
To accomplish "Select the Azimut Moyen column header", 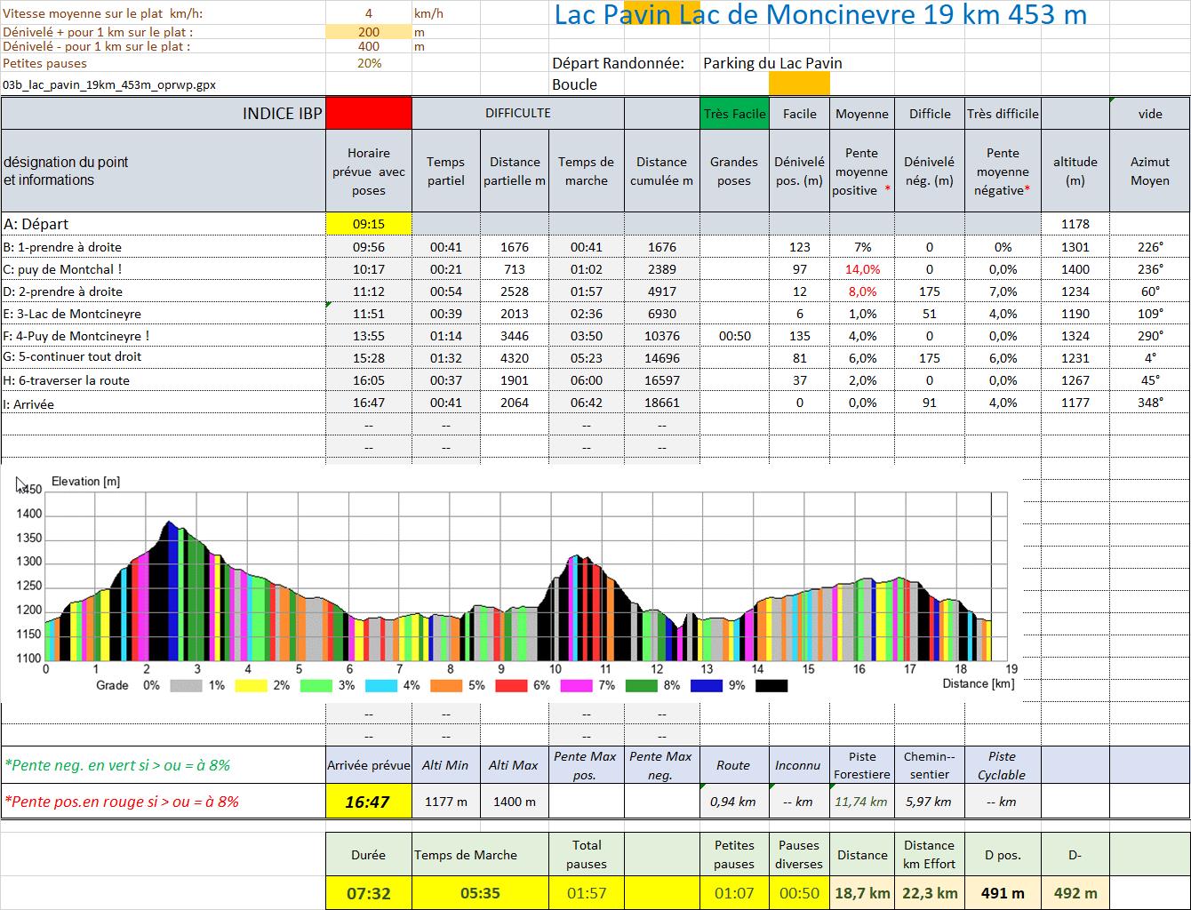I will pyautogui.click(x=1149, y=172).
